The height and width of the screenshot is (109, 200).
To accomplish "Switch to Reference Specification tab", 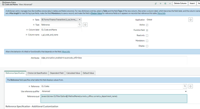I will coord(15,73).
